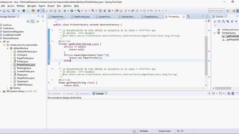The height and width of the screenshot is (134, 239).
Task: Toggle Hide Local Types green dot in Outline
Action: (x=236, y=22)
